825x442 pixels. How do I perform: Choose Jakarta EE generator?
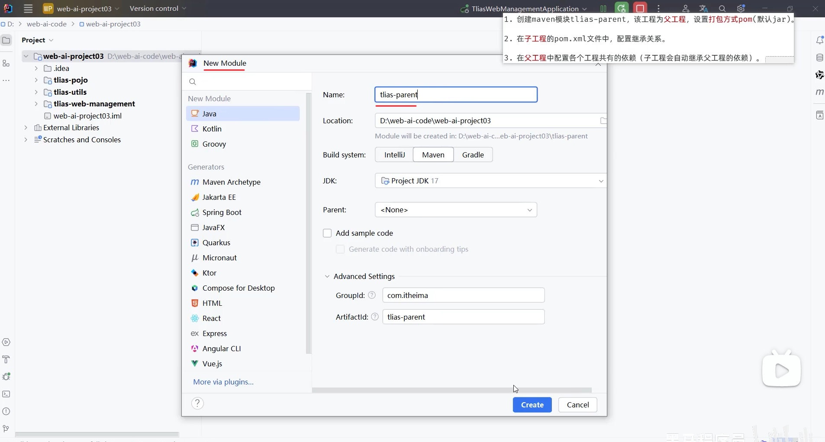click(243, 197)
